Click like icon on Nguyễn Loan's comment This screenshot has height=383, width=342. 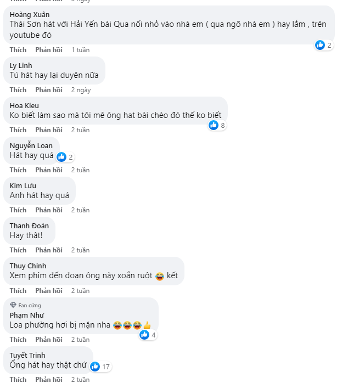pyautogui.click(x=61, y=157)
